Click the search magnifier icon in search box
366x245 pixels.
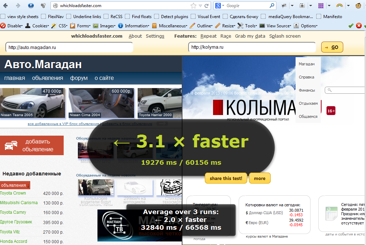tap(272, 6)
